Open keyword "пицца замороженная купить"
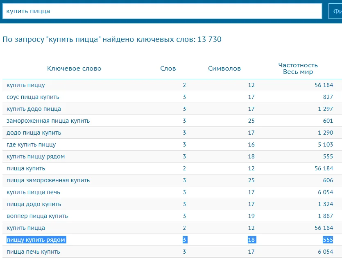The width and height of the screenshot is (342, 259). [48, 180]
